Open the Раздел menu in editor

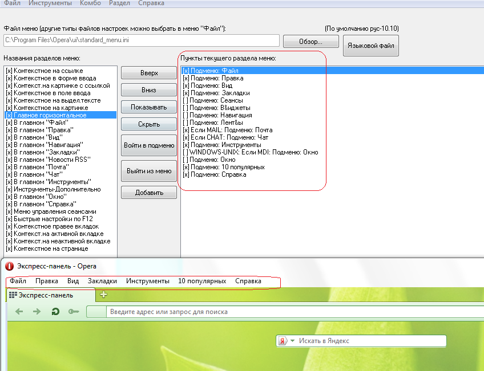[119, 3]
